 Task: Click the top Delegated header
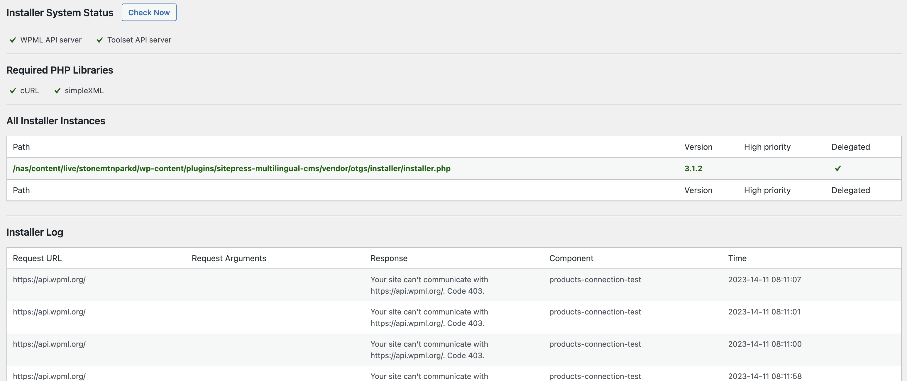pos(851,147)
